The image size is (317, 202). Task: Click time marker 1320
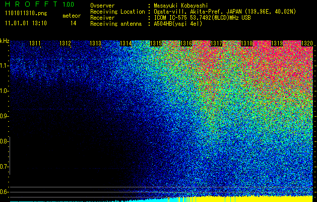click(x=307, y=43)
